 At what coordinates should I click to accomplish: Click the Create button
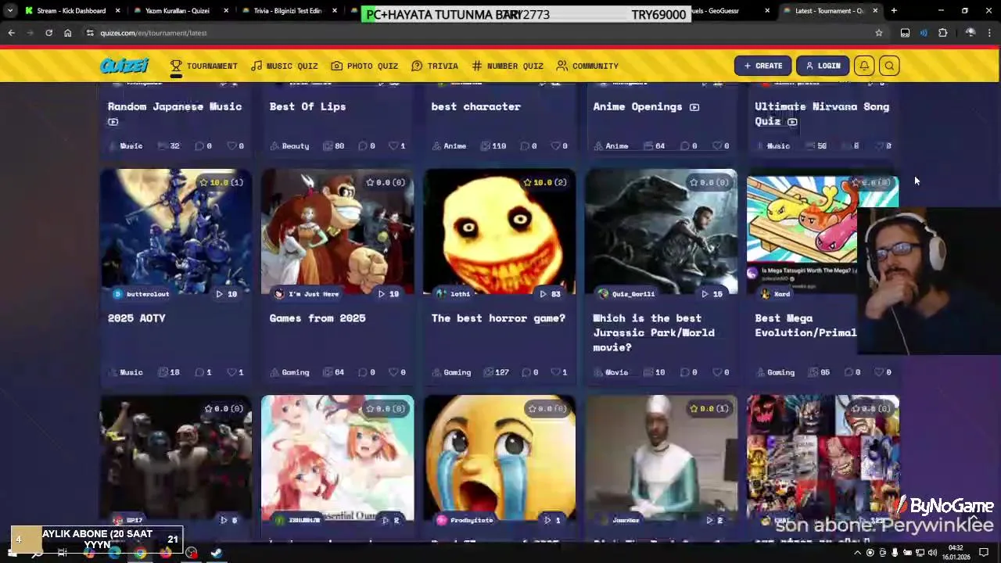pyautogui.click(x=762, y=66)
